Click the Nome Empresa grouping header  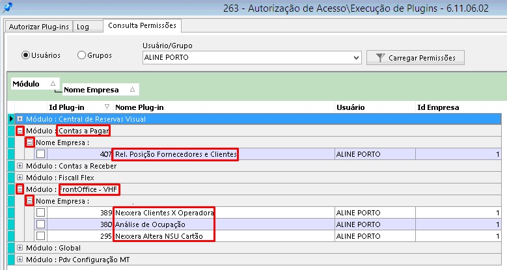pyautogui.click(x=100, y=90)
